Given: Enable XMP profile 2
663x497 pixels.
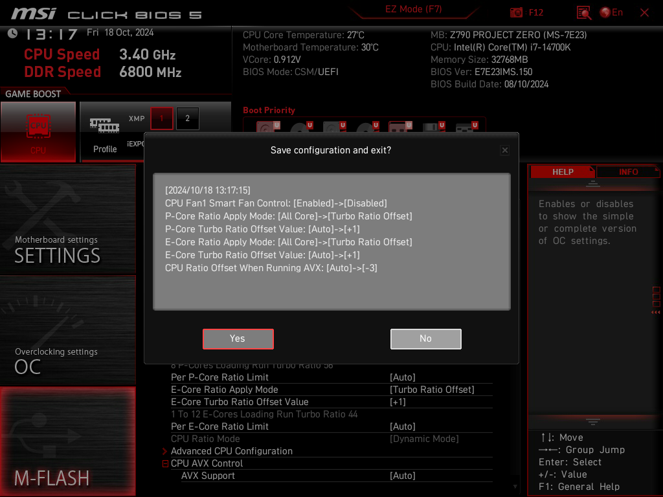Looking at the screenshot, I should pos(187,118).
